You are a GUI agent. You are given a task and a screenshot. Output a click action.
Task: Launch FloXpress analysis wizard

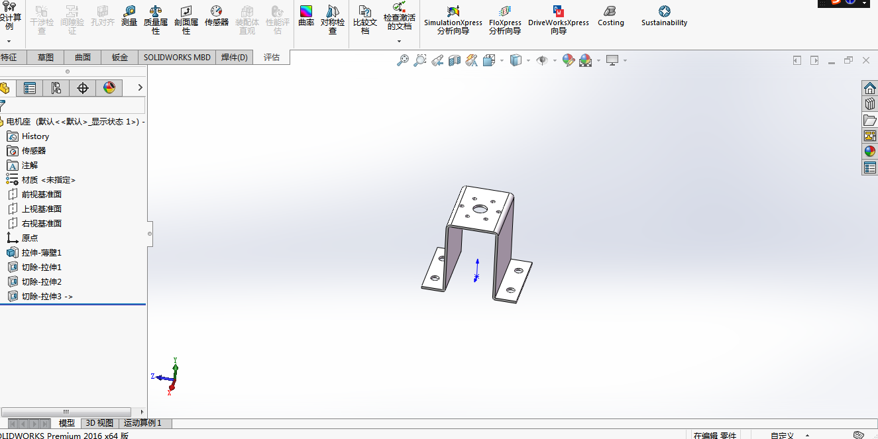[x=505, y=20]
